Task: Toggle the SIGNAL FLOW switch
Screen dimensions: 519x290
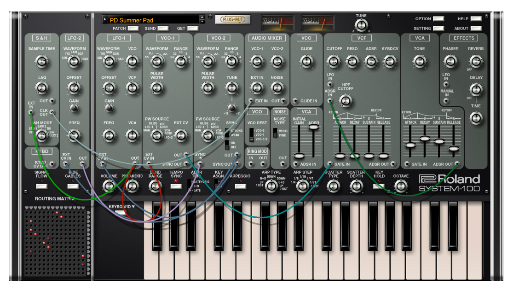Action: pyautogui.click(x=42, y=186)
